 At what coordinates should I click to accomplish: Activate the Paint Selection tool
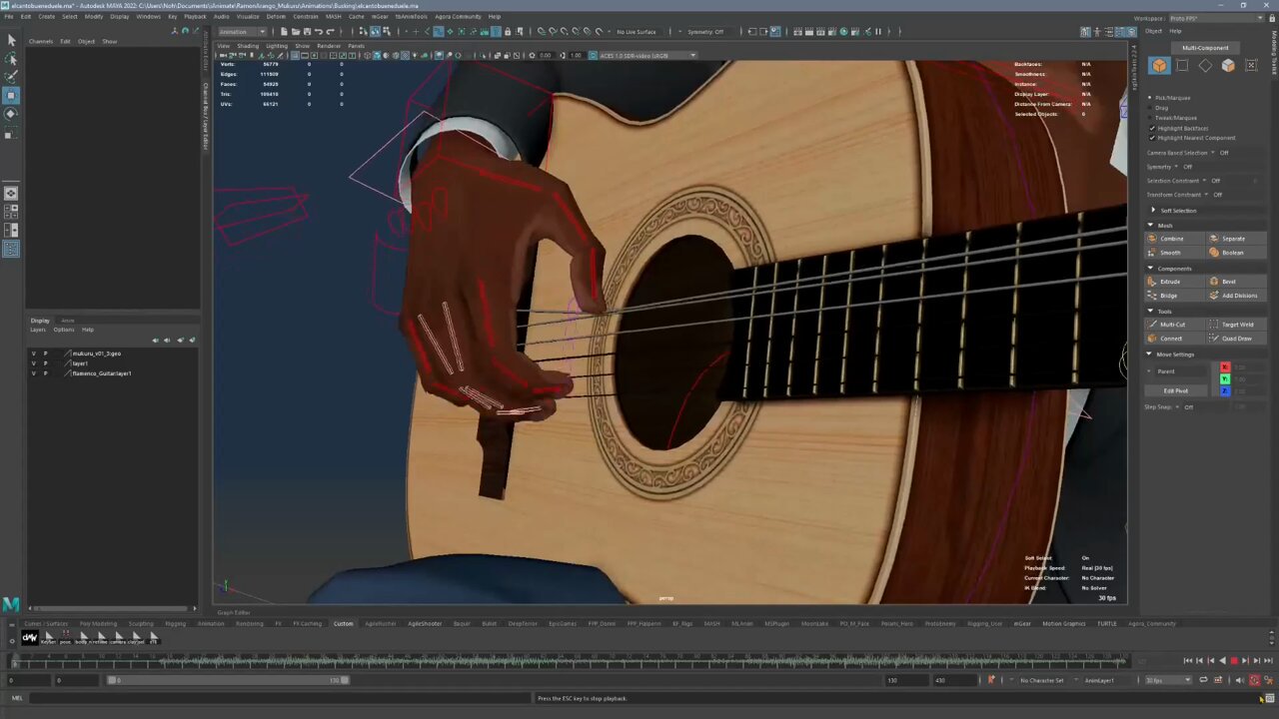click(x=11, y=76)
